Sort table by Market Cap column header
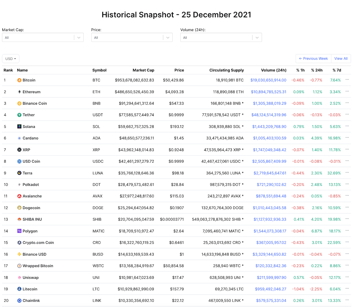Image resolution: width=352 pixels, height=307 pixels. coord(143,70)
